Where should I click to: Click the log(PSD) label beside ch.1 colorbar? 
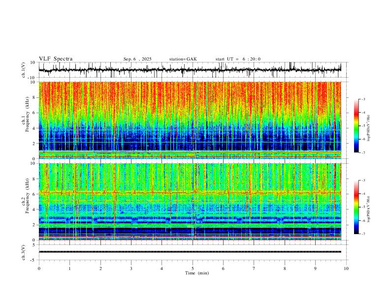(x=368, y=128)
